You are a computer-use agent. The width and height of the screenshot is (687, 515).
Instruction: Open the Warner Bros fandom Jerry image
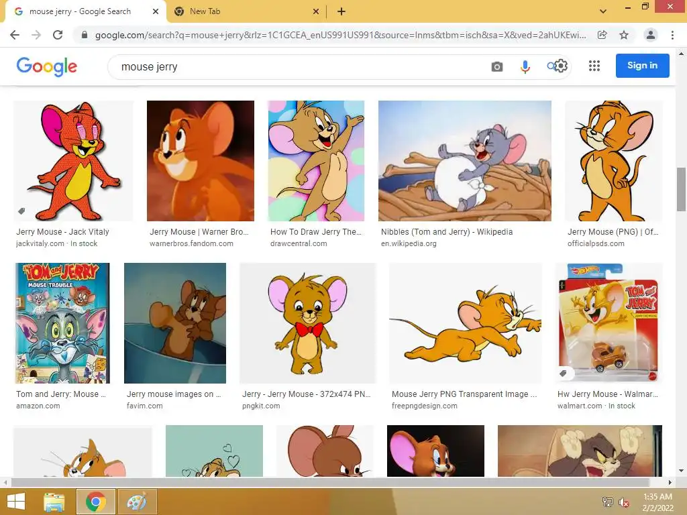[x=200, y=161]
